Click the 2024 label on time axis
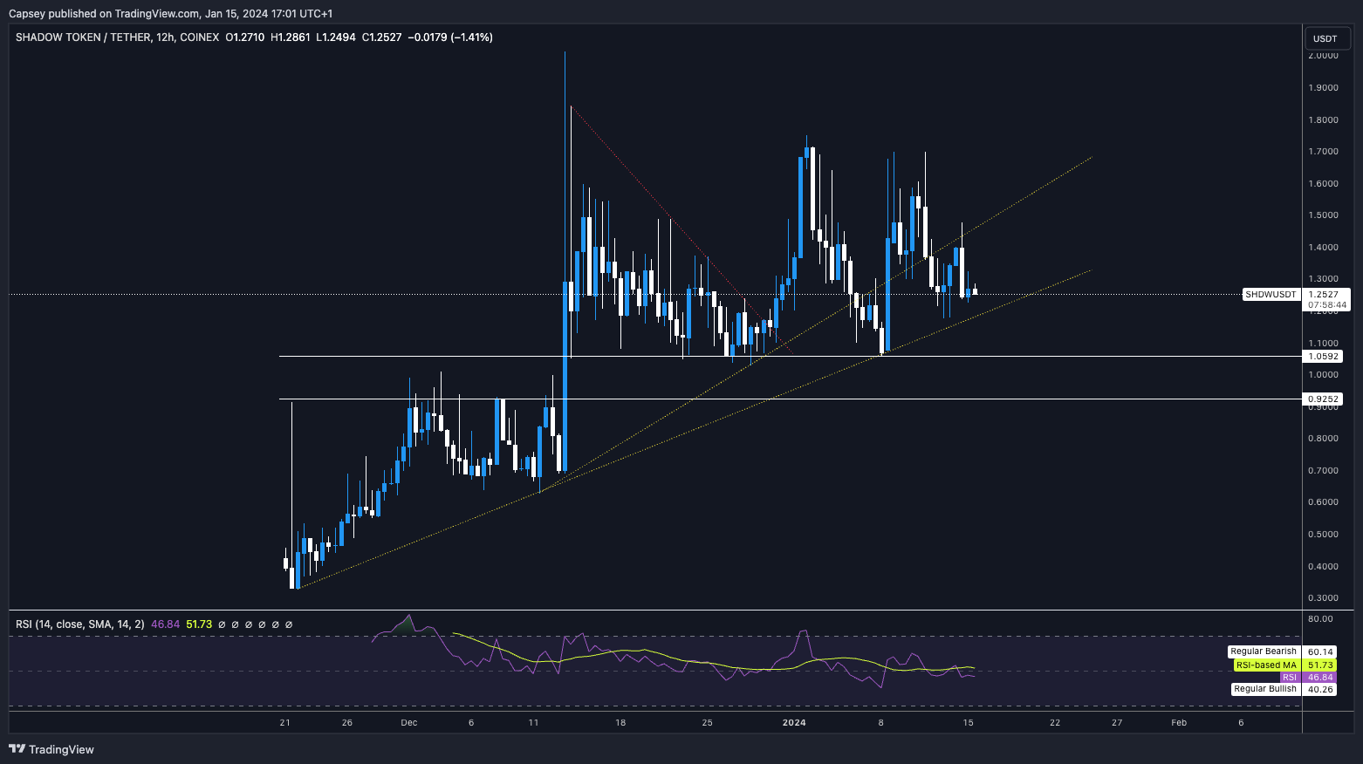Image resolution: width=1363 pixels, height=764 pixels. (x=794, y=723)
